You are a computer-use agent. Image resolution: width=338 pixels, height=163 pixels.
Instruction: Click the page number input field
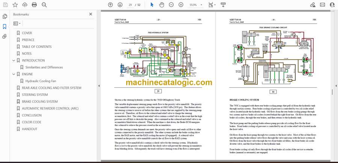point(130,5)
